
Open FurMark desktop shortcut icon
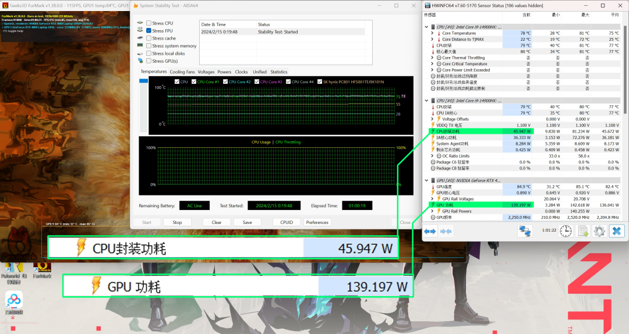coord(42,270)
